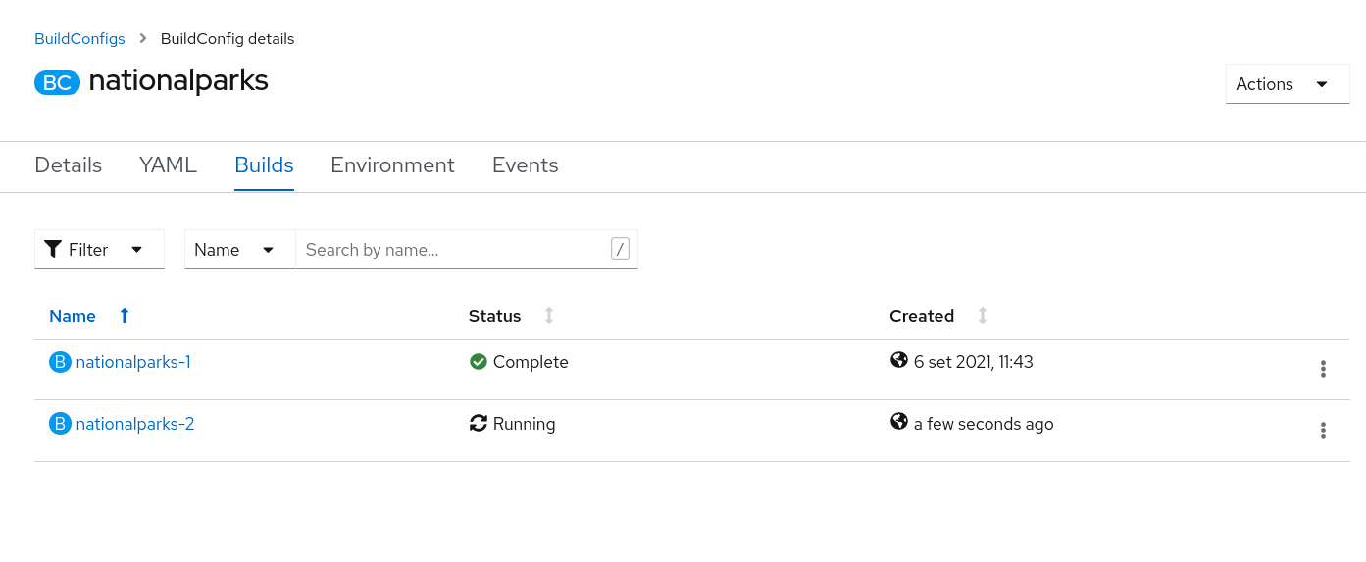Viewport: 1366px width, 562px height.
Task: Open the Filter dropdown
Action: (99, 250)
